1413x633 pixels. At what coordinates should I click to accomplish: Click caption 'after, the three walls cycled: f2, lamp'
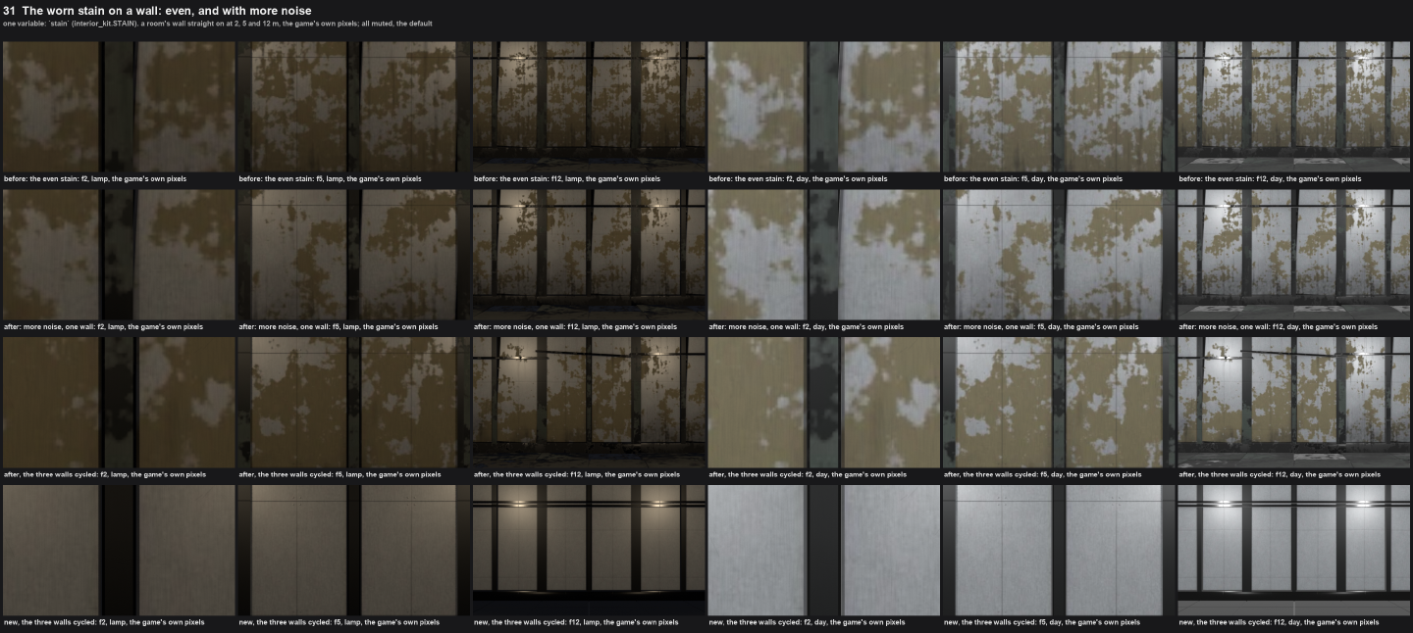(105, 475)
